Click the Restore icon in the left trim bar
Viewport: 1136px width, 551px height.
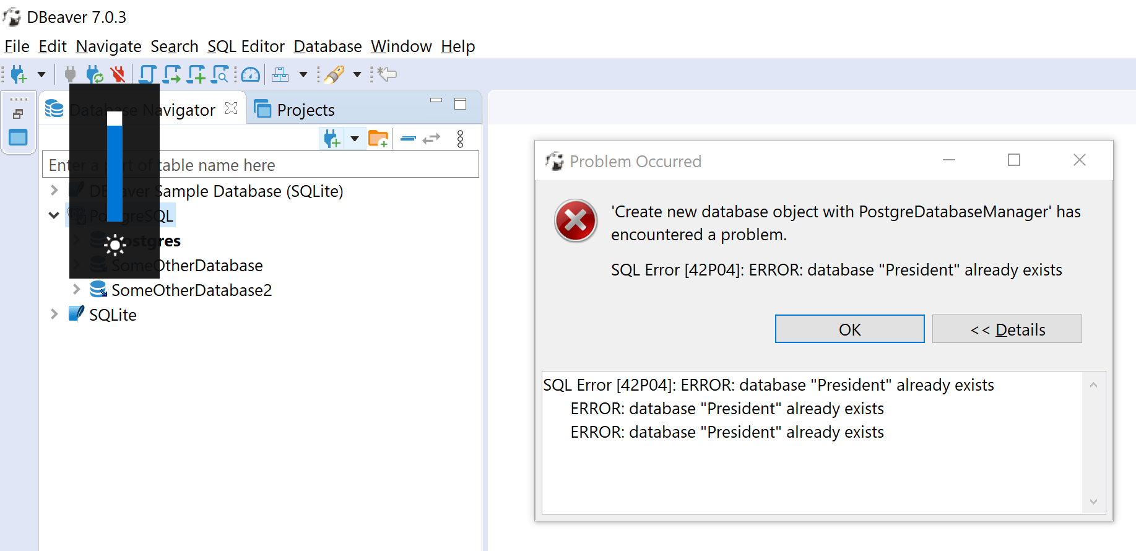tap(18, 114)
